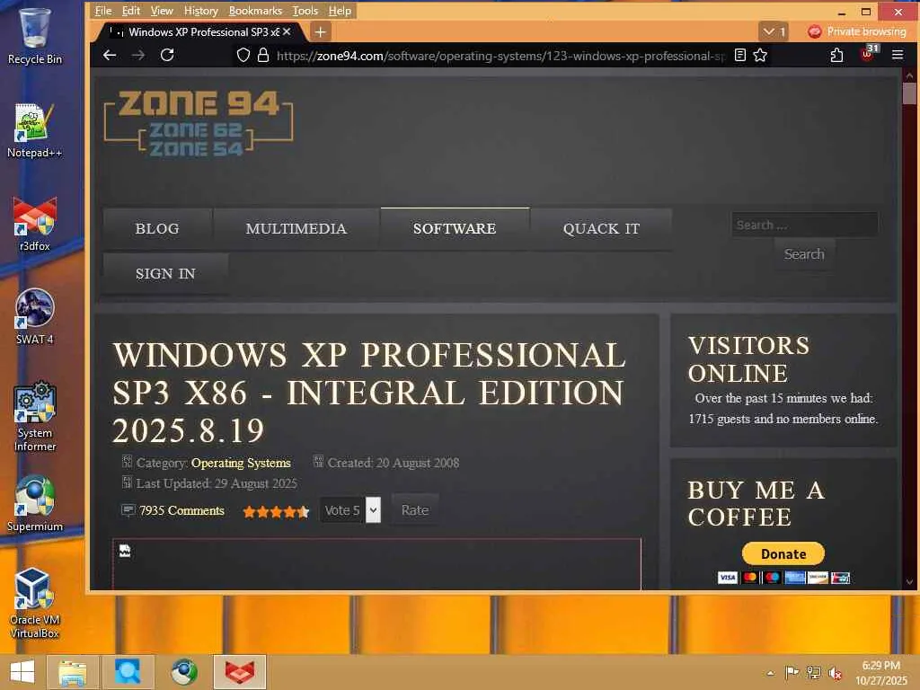Click the browser forward arrow
The image size is (920, 690).
[138, 55]
